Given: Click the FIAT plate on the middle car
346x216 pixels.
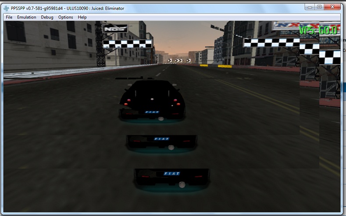Looking at the screenshot, I should click(x=161, y=139).
